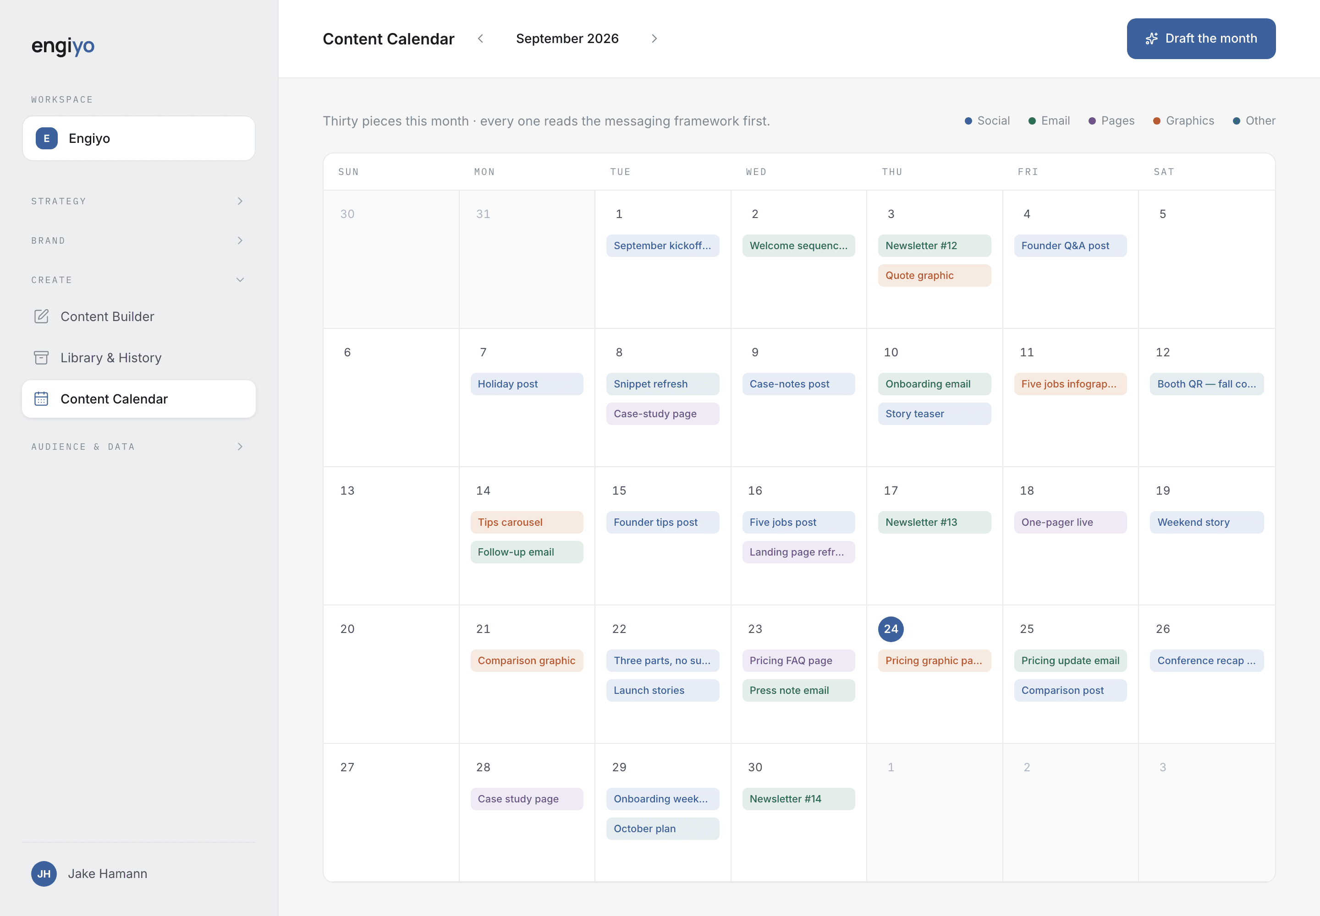Click the Content Calendar sidebar calendar icon
This screenshot has height=916, width=1320.
tap(41, 399)
